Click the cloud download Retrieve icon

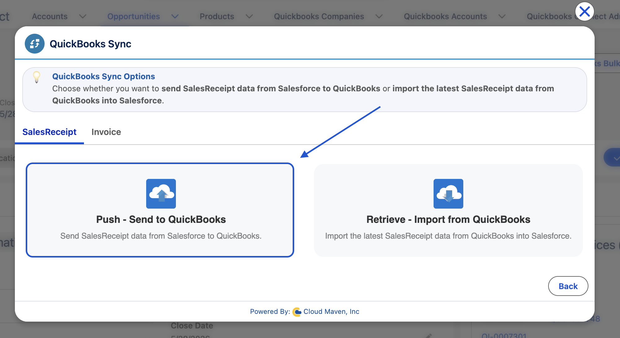pos(448,194)
